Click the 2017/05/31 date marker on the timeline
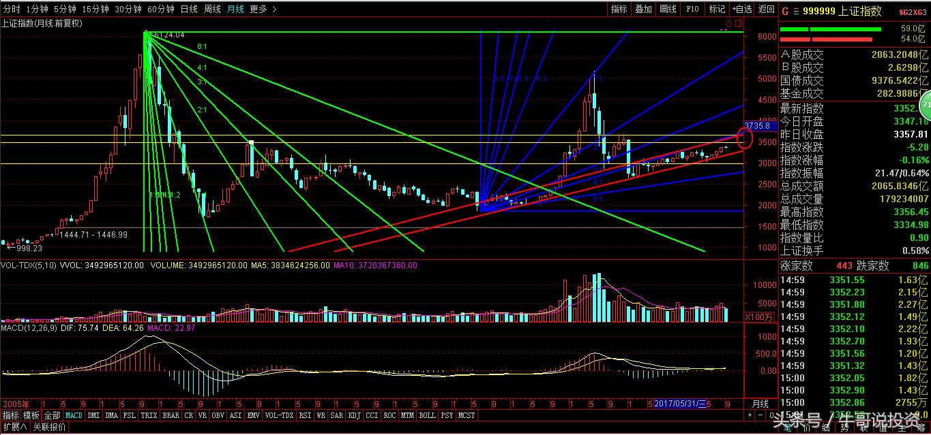Viewport: 931px width, 435px height. pos(681,403)
